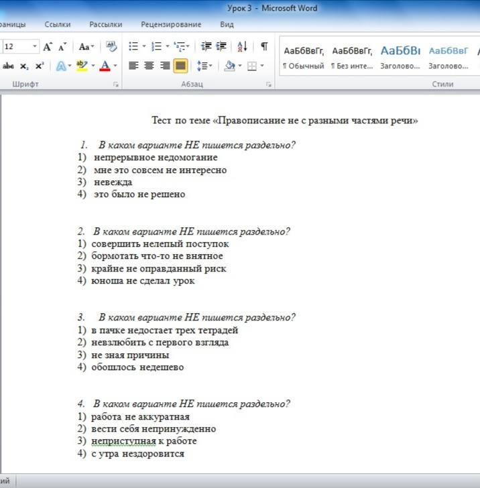Image resolution: width=480 pixels, height=488 pixels.
Task: Open the bullet library dropdown arrow
Action: click(x=144, y=46)
